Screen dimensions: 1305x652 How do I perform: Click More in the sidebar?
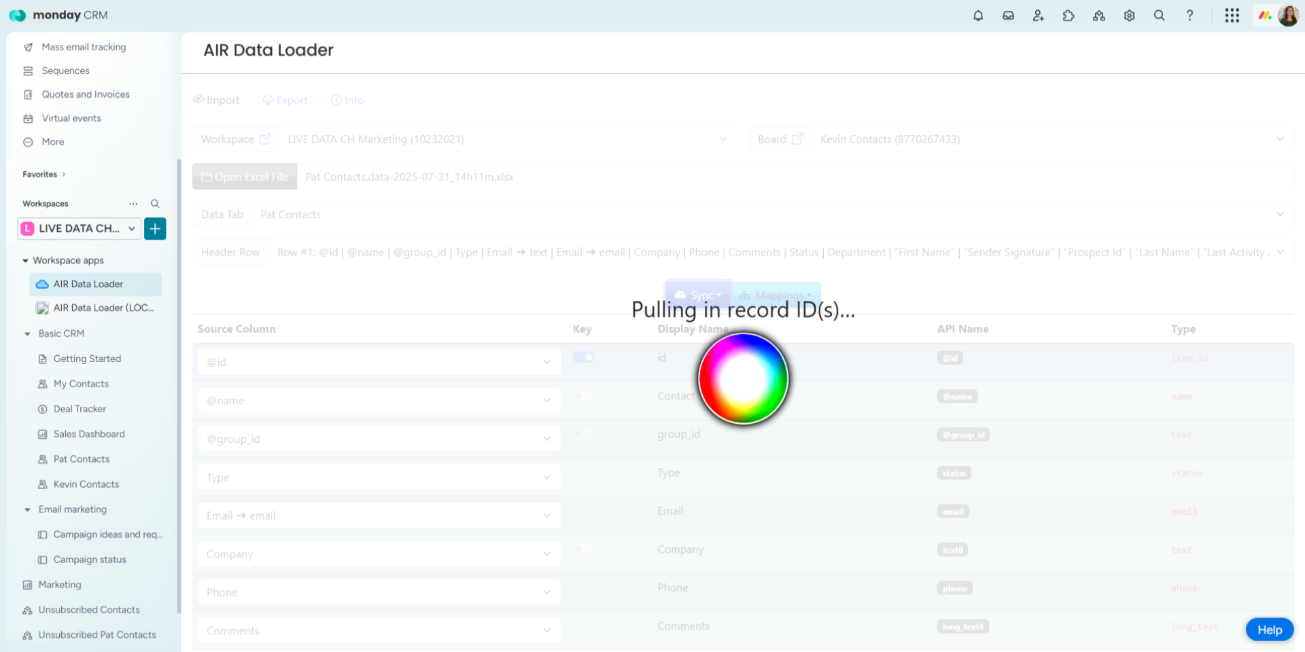(x=52, y=142)
